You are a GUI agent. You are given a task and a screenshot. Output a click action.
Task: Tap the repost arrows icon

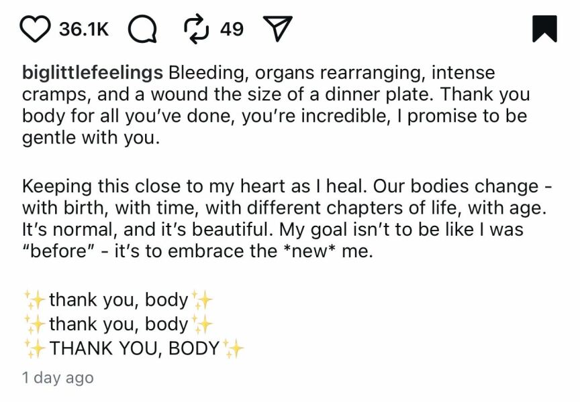(x=195, y=29)
